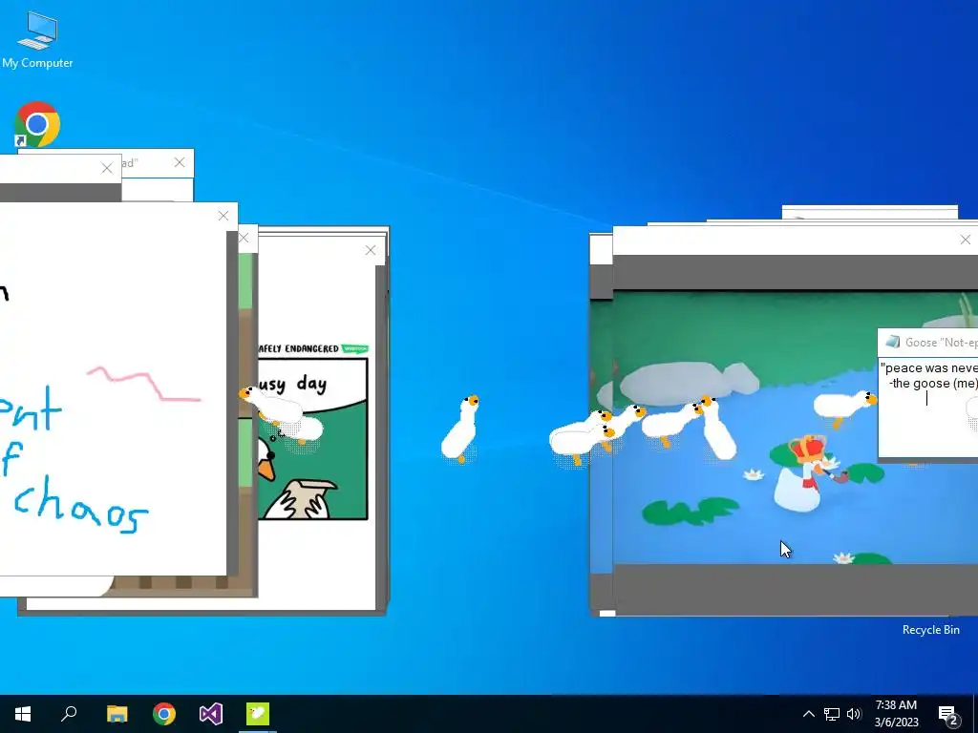Image resolution: width=978 pixels, height=733 pixels.
Task: Close the 'chaos' handwriting drawing window
Action: pyautogui.click(x=223, y=216)
